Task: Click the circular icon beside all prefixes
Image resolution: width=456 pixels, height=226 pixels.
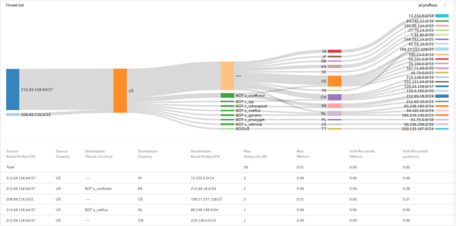Action: (445, 5)
